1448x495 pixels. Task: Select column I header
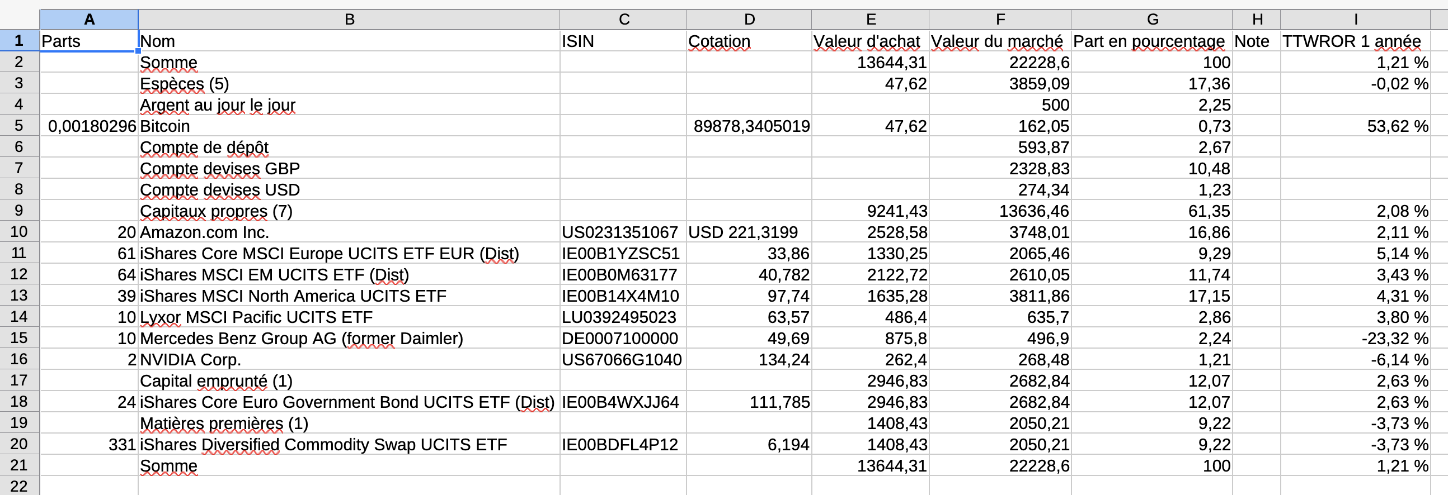click(1356, 20)
